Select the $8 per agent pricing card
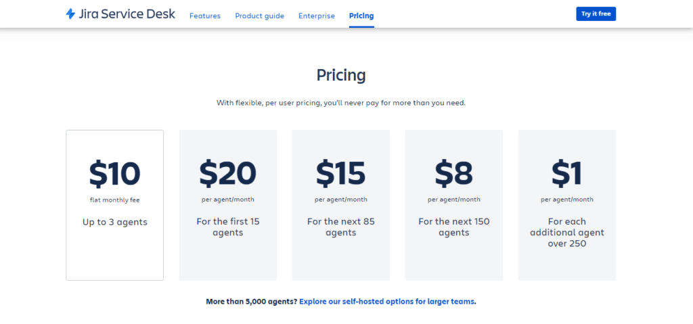 454,205
